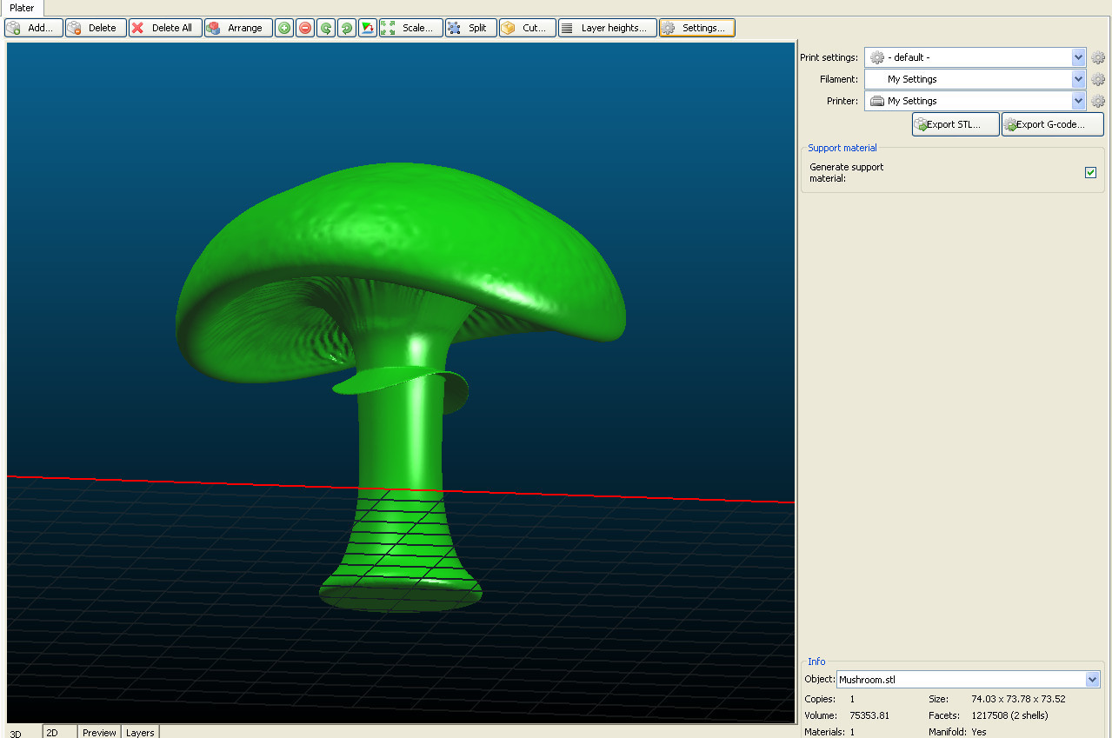
Task: Expand the Print settings dropdown
Action: [1079, 57]
